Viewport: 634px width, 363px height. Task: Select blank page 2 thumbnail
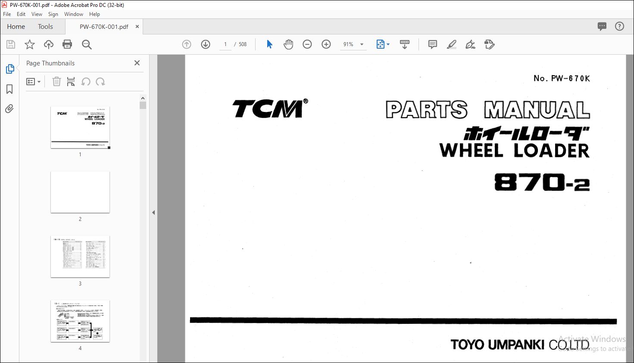(x=80, y=192)
